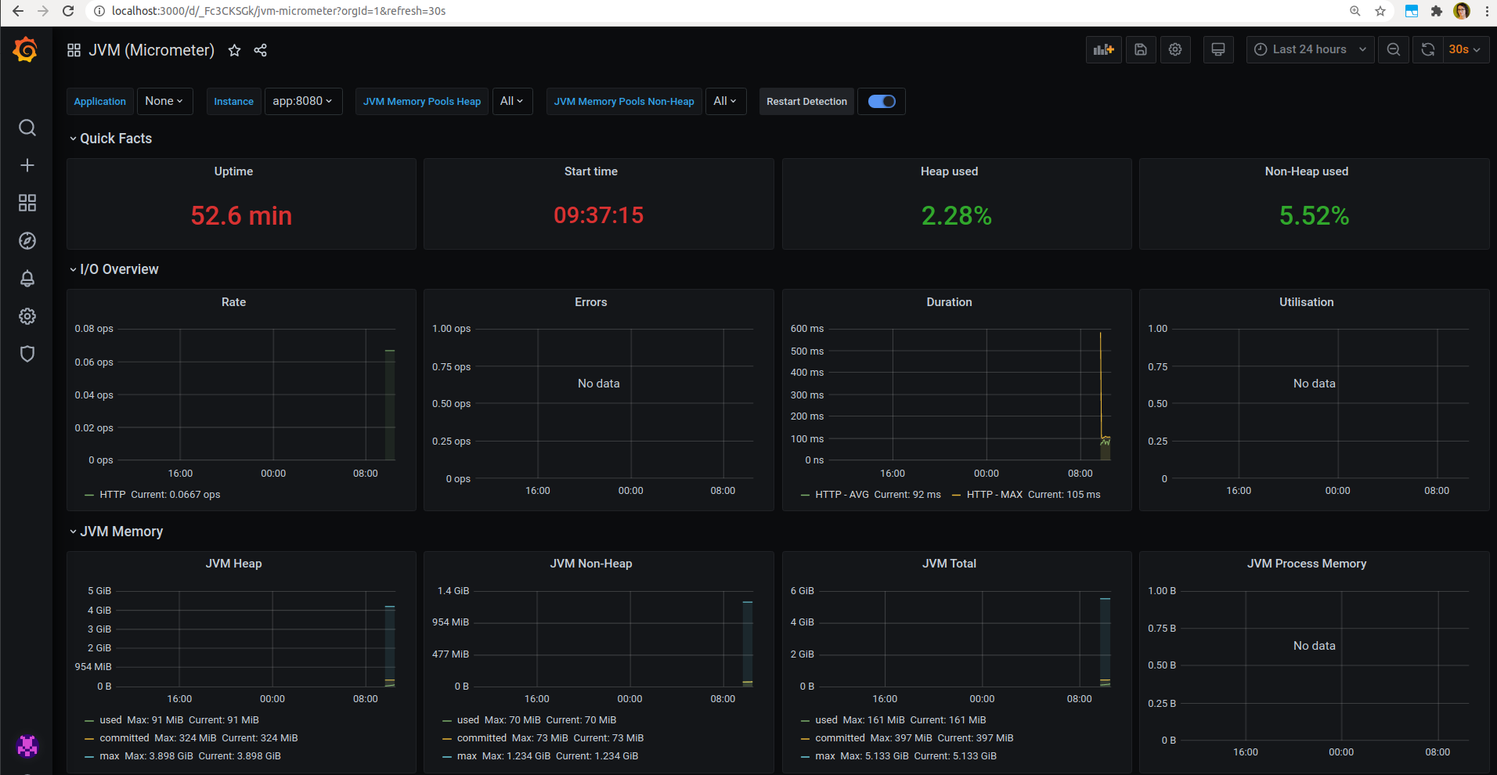Toggle used series in JVM Non-Heap legend

(x=468, y=720)
